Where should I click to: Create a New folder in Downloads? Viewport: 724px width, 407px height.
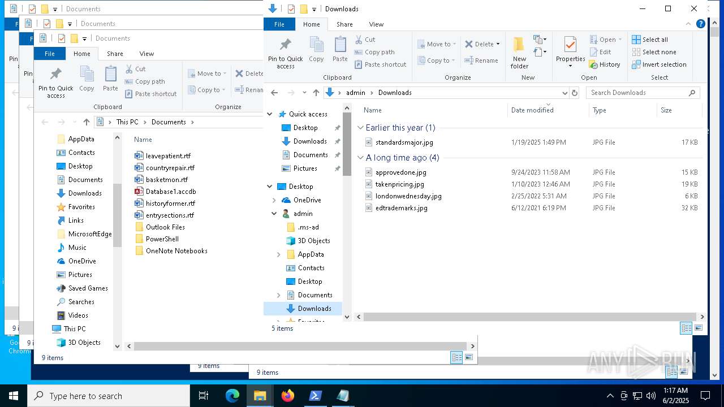(519, 53)
